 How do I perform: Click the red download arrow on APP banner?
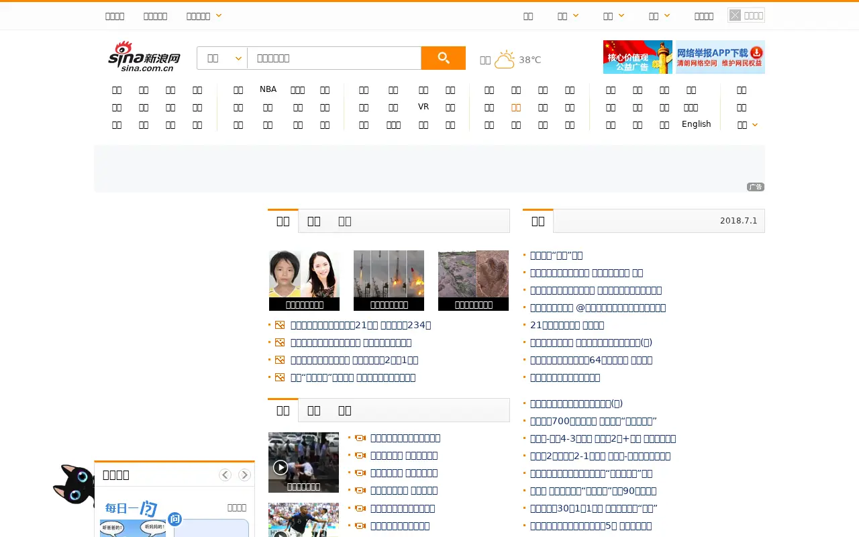[756, 52]
